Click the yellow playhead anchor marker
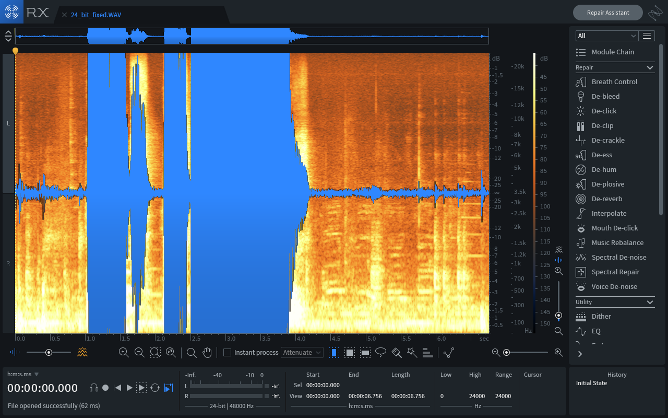 15,51
